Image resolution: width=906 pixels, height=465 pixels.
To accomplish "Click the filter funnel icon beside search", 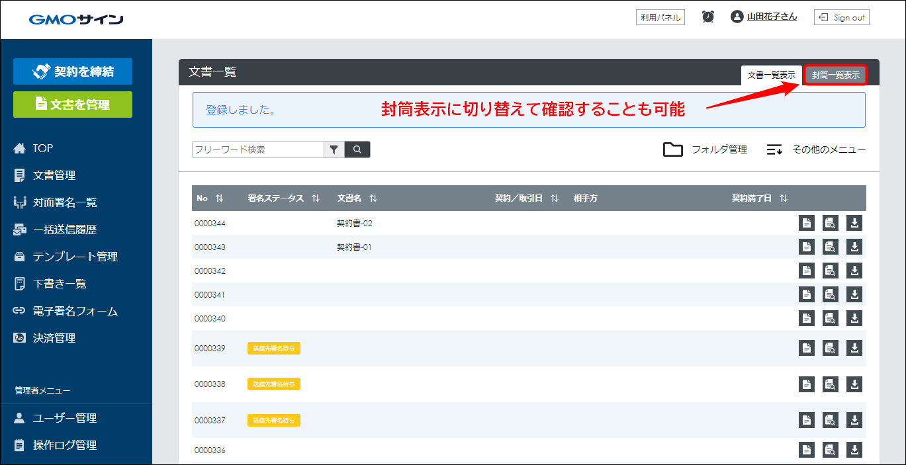I will (x=334, y=149).
